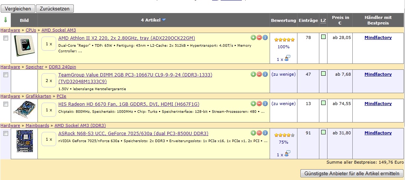Image resolution: width=405 pixels, height=180 pixels.
Task: Click blue info icon for HIS Radeon HD 6670
Action: (265, 104)
